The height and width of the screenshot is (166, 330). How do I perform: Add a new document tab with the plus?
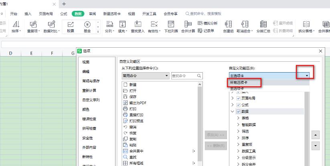[64, 4]
